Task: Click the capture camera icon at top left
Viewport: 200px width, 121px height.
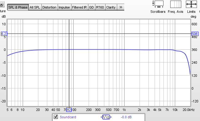Action: tap(2, 5)
